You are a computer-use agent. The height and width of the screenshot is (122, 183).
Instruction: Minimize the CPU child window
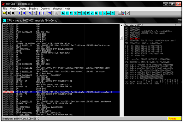(180, 21)
